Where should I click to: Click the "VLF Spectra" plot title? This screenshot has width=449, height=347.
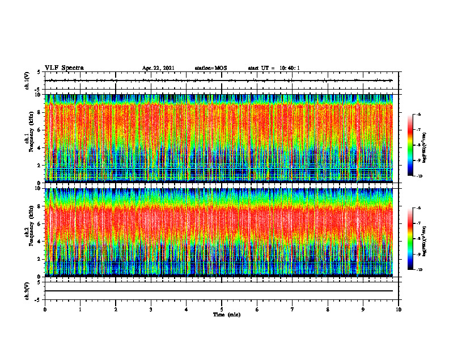[x=64, y=68]
